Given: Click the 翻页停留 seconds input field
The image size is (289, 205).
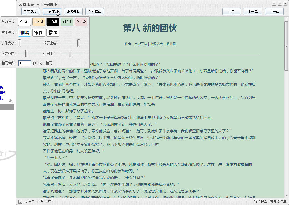Looking at the screenshot, I should click(x=25, y=63).
